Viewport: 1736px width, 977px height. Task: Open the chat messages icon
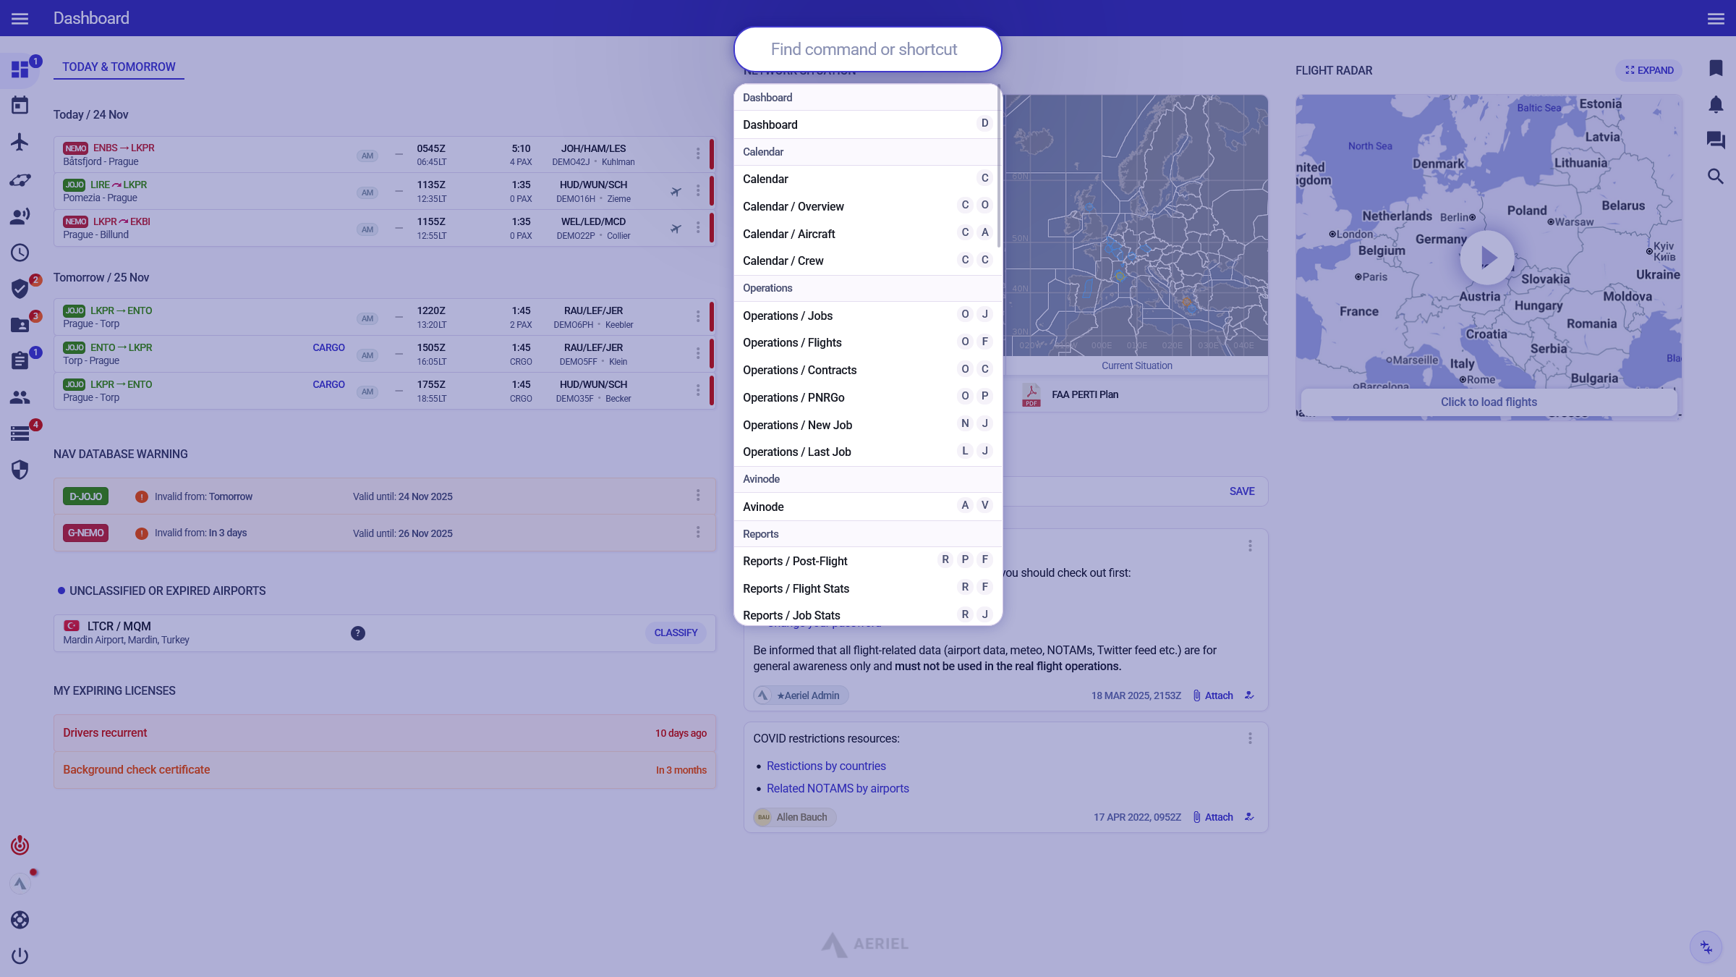pos(1715,140)
